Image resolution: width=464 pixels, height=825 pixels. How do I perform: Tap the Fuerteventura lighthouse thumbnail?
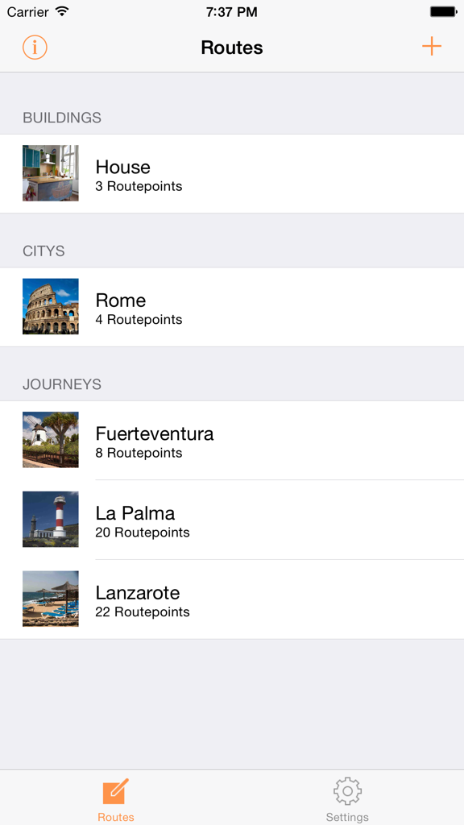(50, 440)
